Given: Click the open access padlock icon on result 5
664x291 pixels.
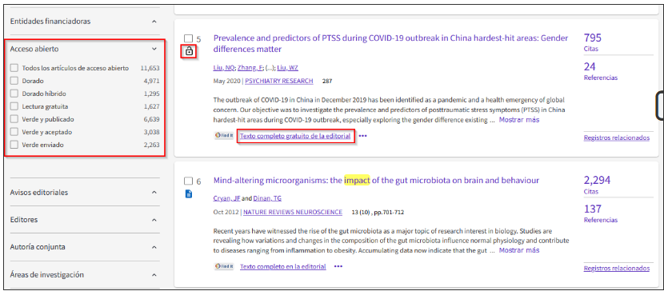Looking at the screenshot, I should pos(189,52).
